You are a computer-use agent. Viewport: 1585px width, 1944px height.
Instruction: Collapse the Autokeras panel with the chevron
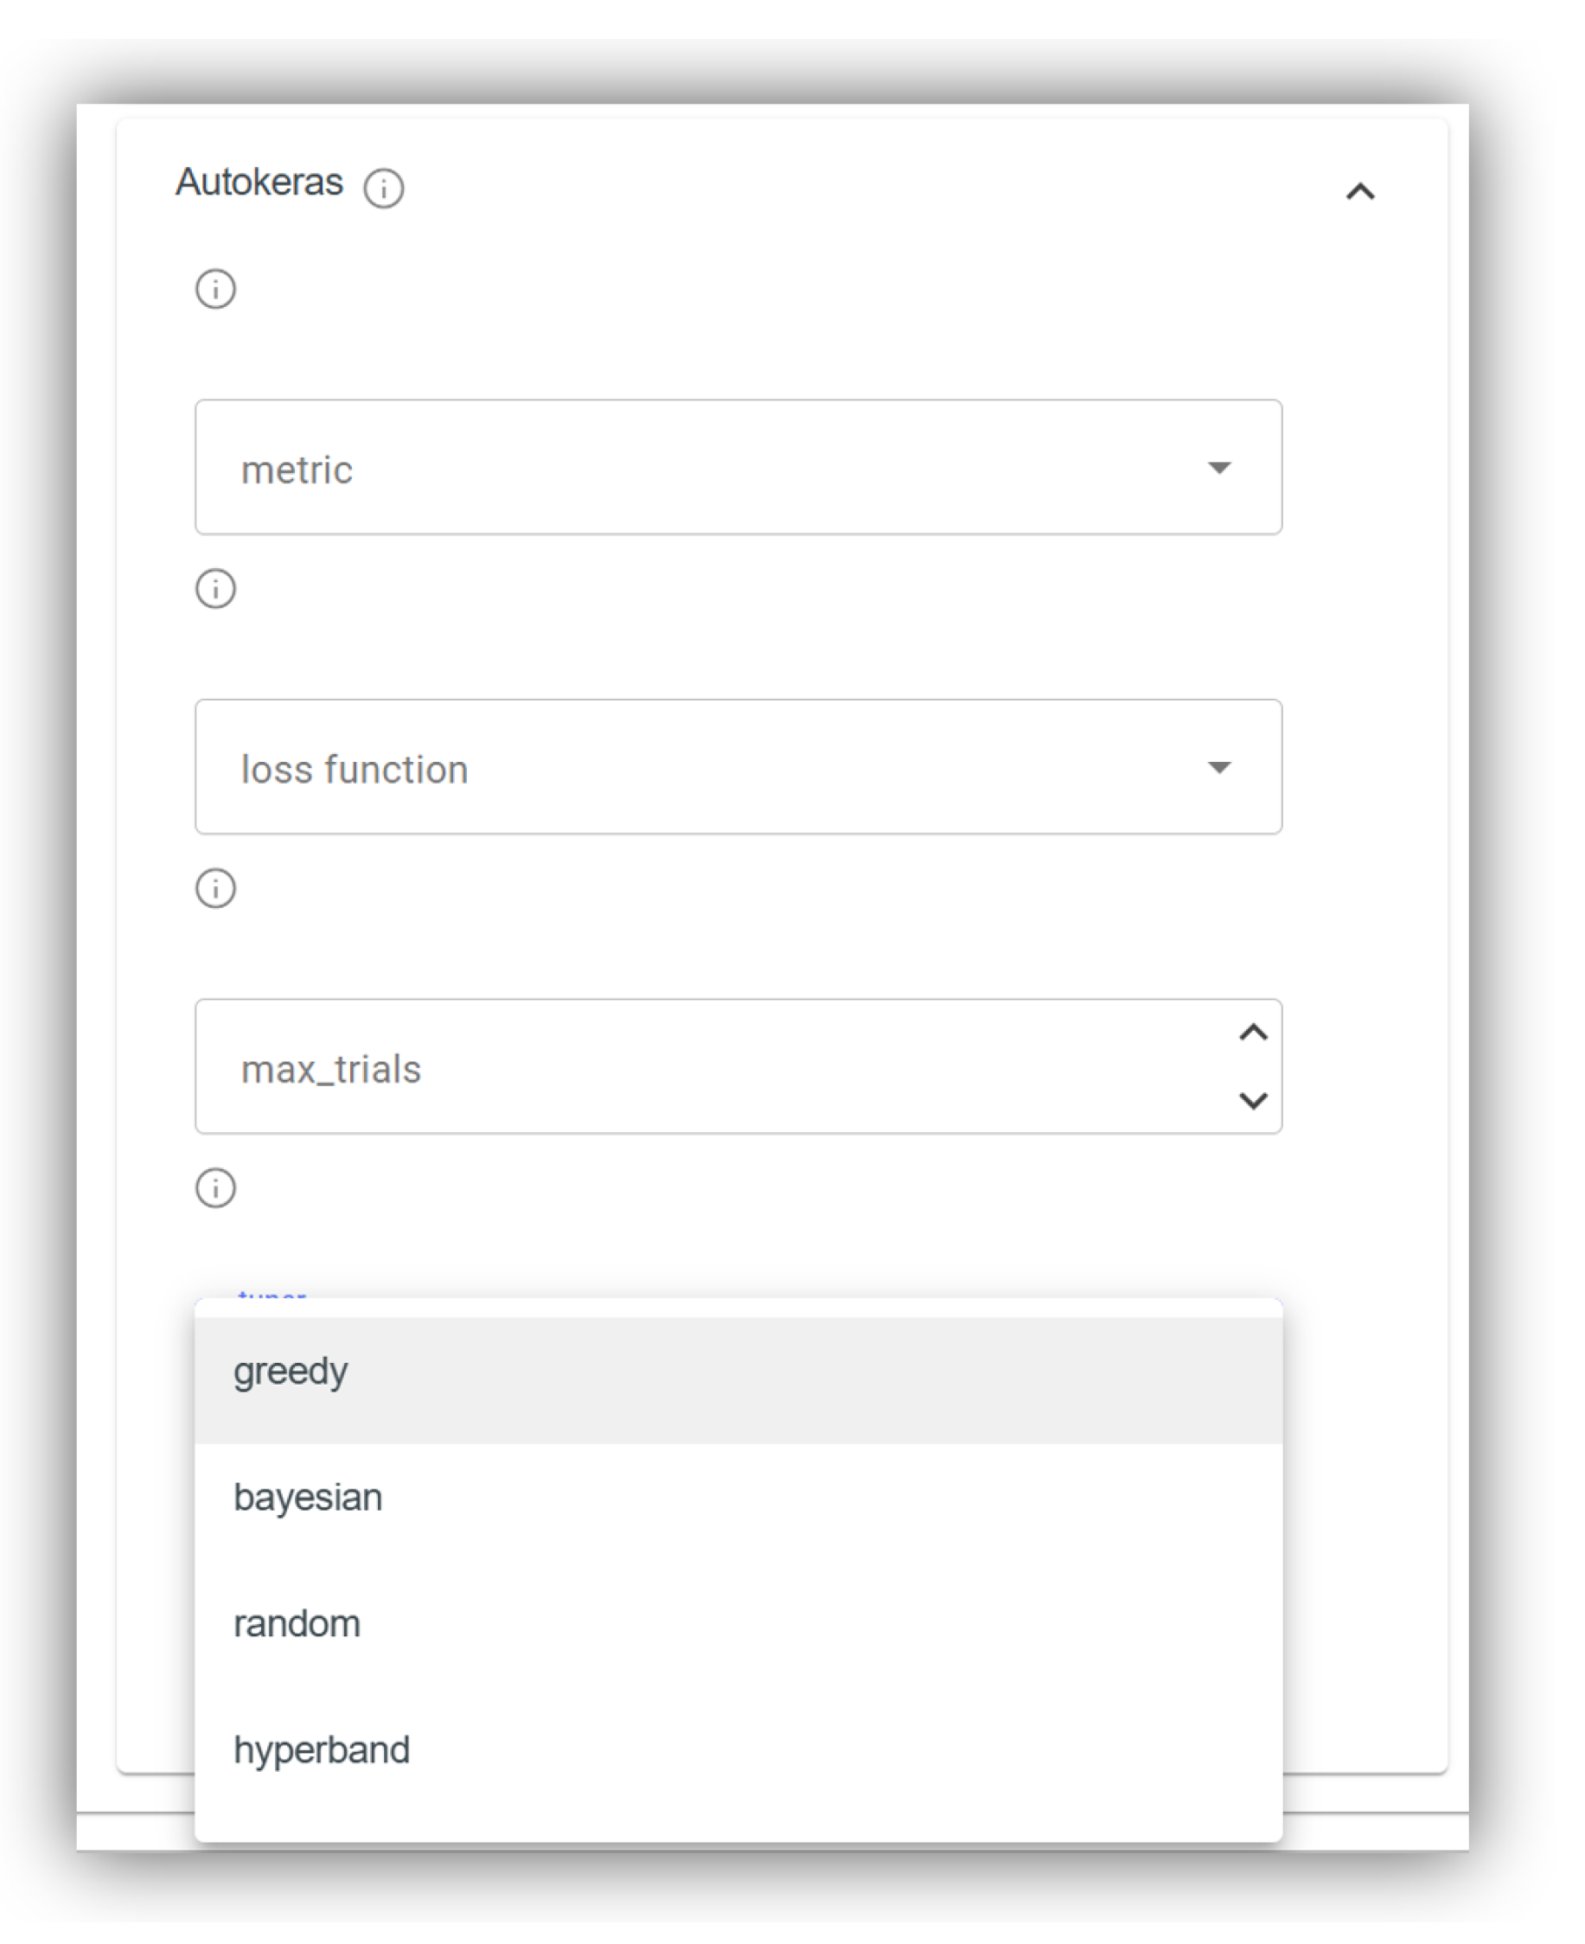(1359, 192)
